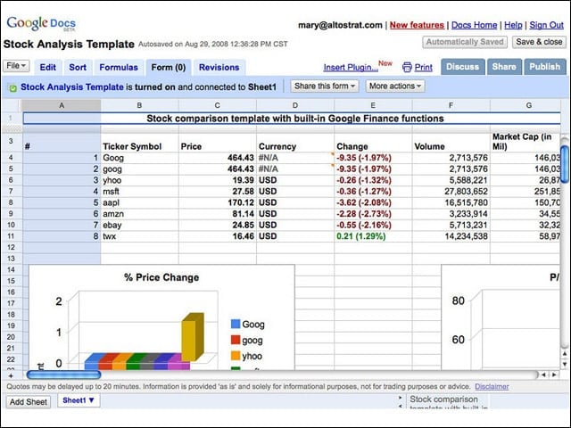Image resolution: width=571 pixels, height=428 pixels.
Task: Click the amzn price cell 81.14
Action: point(218,214)
